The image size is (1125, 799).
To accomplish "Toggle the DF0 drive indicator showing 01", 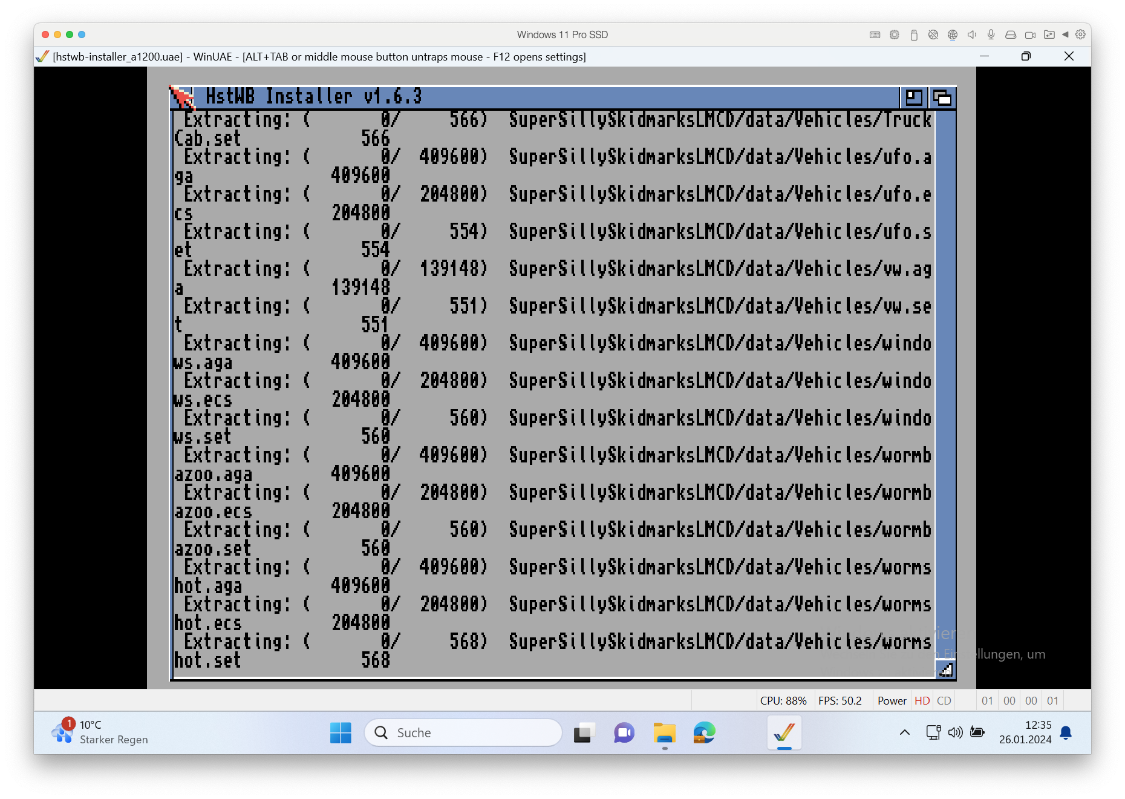I will point(988,700).
